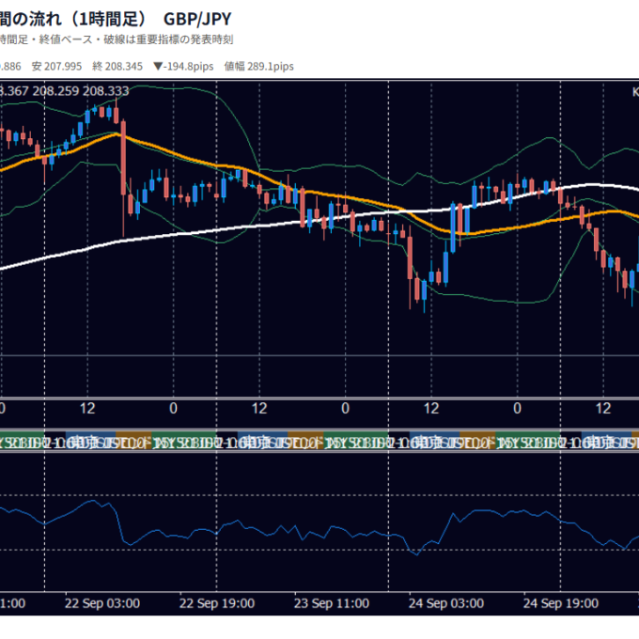Click the 22 Sep 19:00 date label
Viewport: 639px width, 639px height.
coord(217,603)
